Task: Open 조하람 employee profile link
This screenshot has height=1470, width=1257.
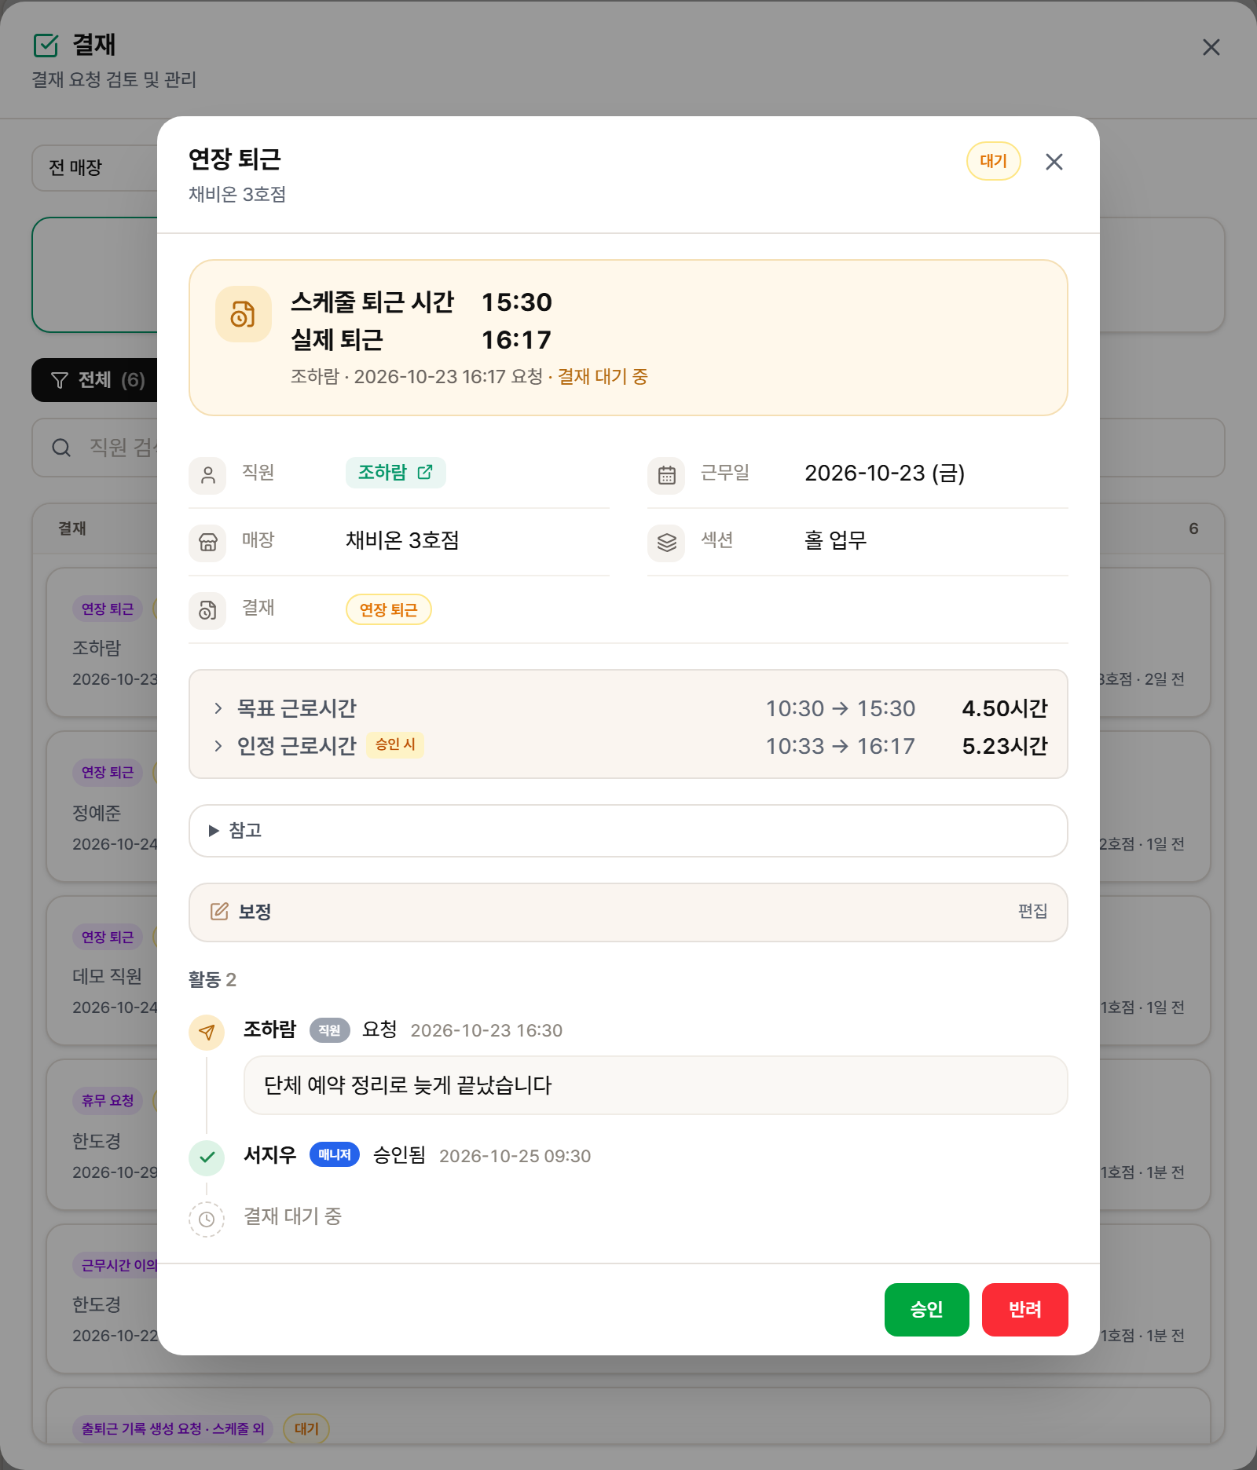Action: tap(395, 472)
